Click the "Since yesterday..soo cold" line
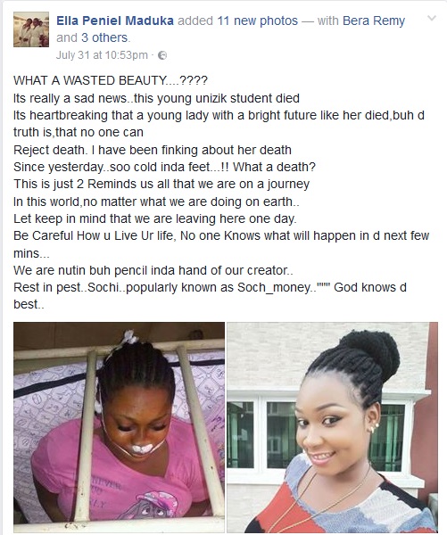The height and width of the screenshot is (535, 447). tap(164, 167)
